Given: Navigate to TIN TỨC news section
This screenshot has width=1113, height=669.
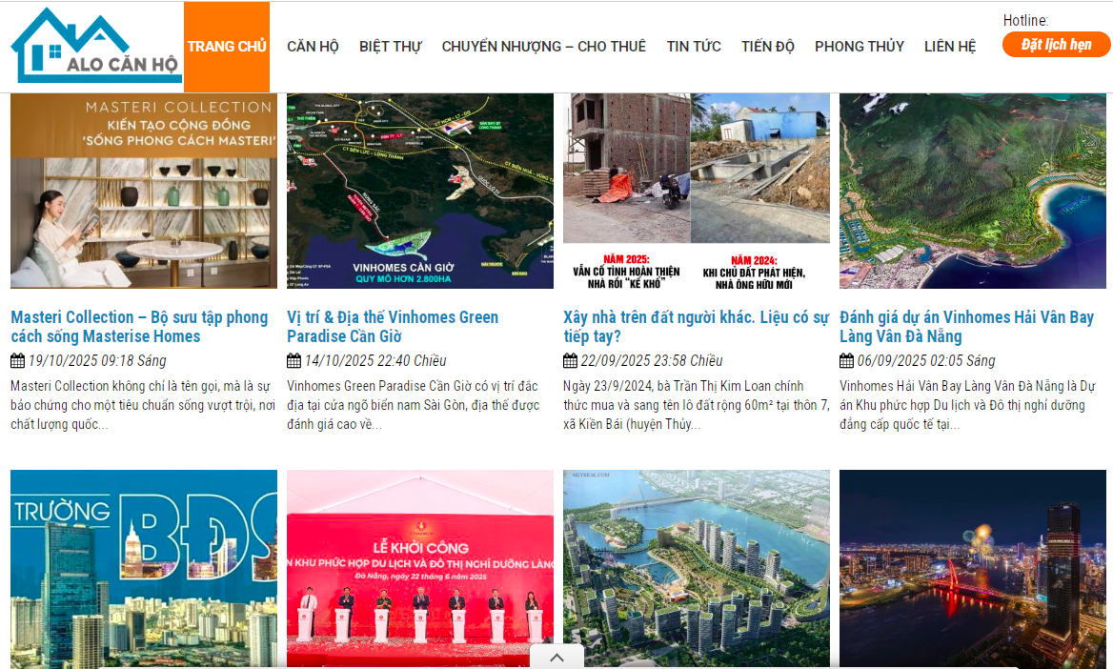Looking at the screenshot, I should coord(693,46).
